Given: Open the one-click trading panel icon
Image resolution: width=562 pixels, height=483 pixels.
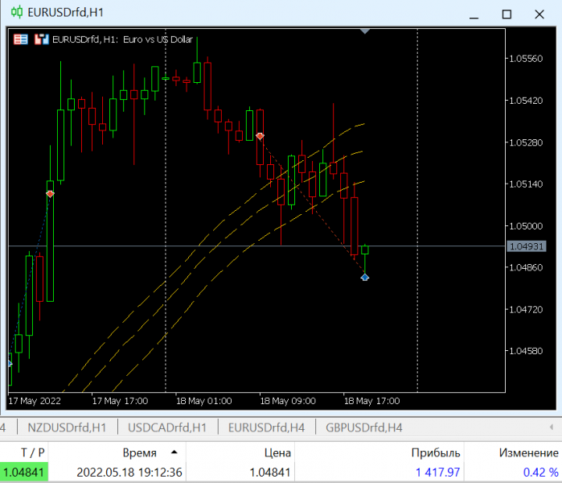Looking at the screenshot, I should click(21, 39).
